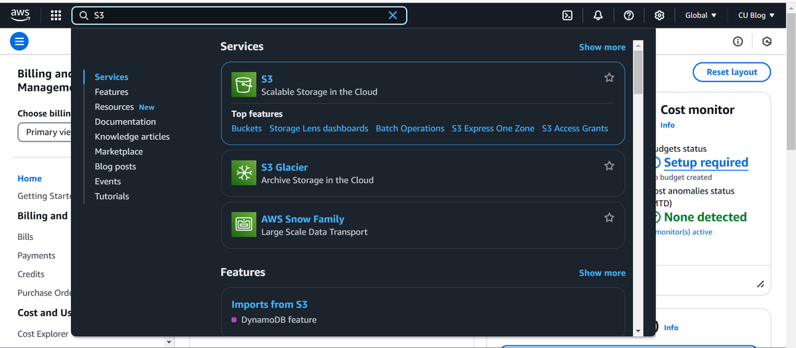Favorite S3 with the star icon

tap(609, 78)
